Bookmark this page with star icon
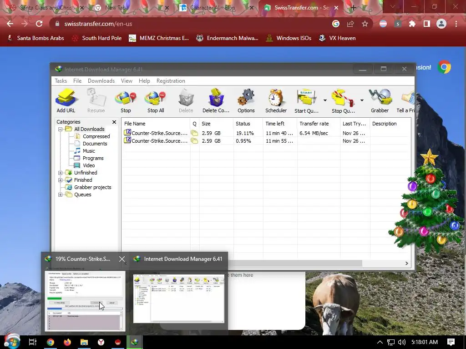 (365, 24)
